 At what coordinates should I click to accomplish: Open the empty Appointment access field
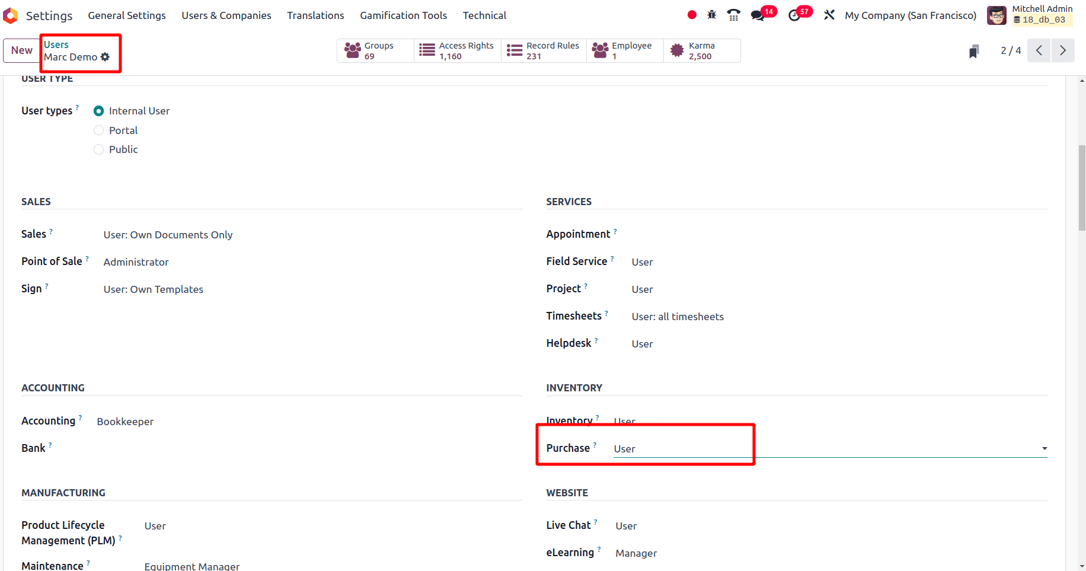coord(839,235)
